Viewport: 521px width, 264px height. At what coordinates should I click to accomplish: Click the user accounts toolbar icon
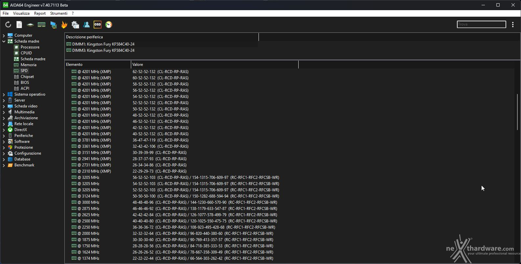pyautogui.click(x=86, y=25)
